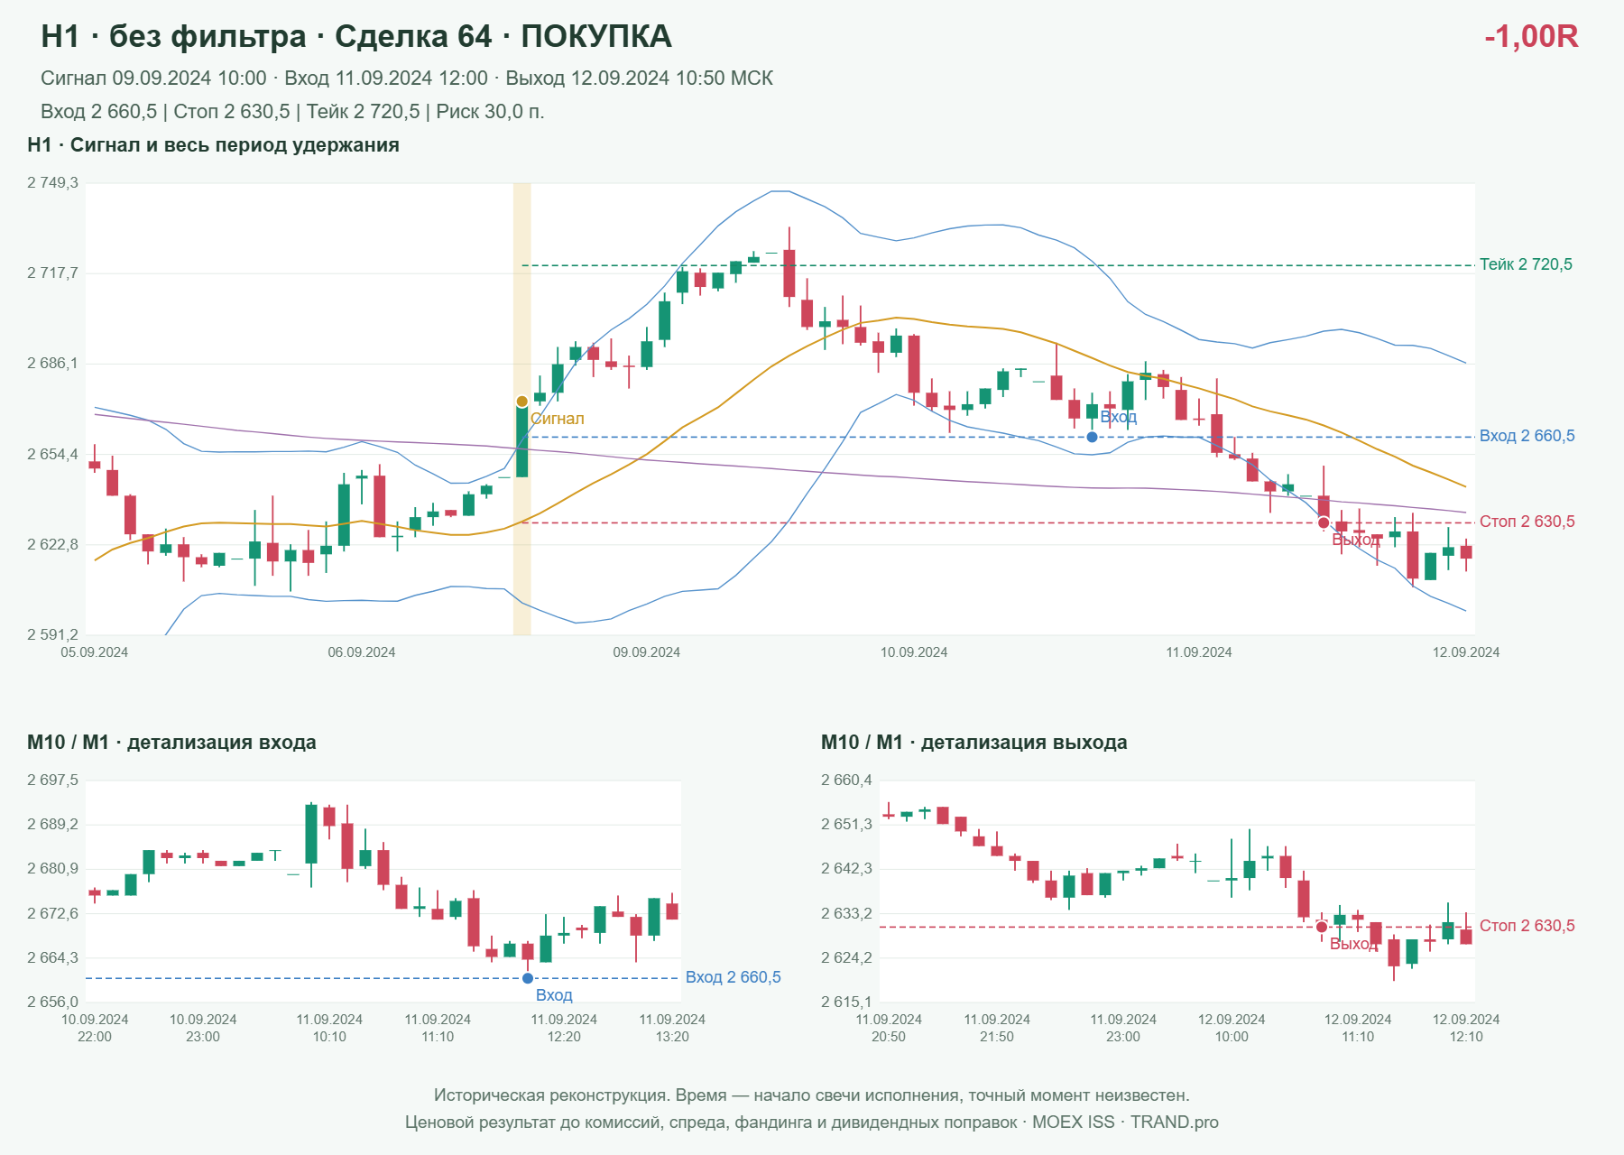Click the orange Сигнал marker dot on H1 chart
The width and height of the screenshot is (1624, 1155).
521,402
